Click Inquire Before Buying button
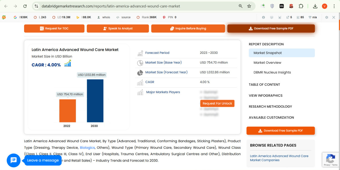The width and height of the screenshot is (340, 170). pos(188,28)
